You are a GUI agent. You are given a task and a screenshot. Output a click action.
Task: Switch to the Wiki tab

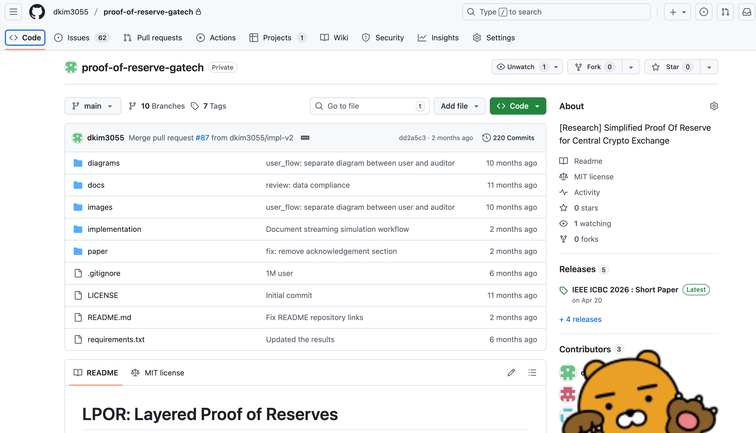click(334, 38)
